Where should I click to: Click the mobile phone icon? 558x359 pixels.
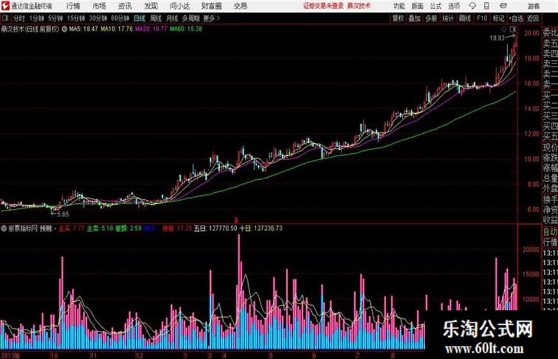point(487,6)
